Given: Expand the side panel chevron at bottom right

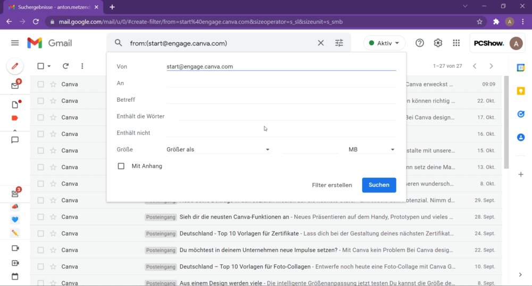Looking at the screenshot, I should pyautogui.click(x=520, y=275).
